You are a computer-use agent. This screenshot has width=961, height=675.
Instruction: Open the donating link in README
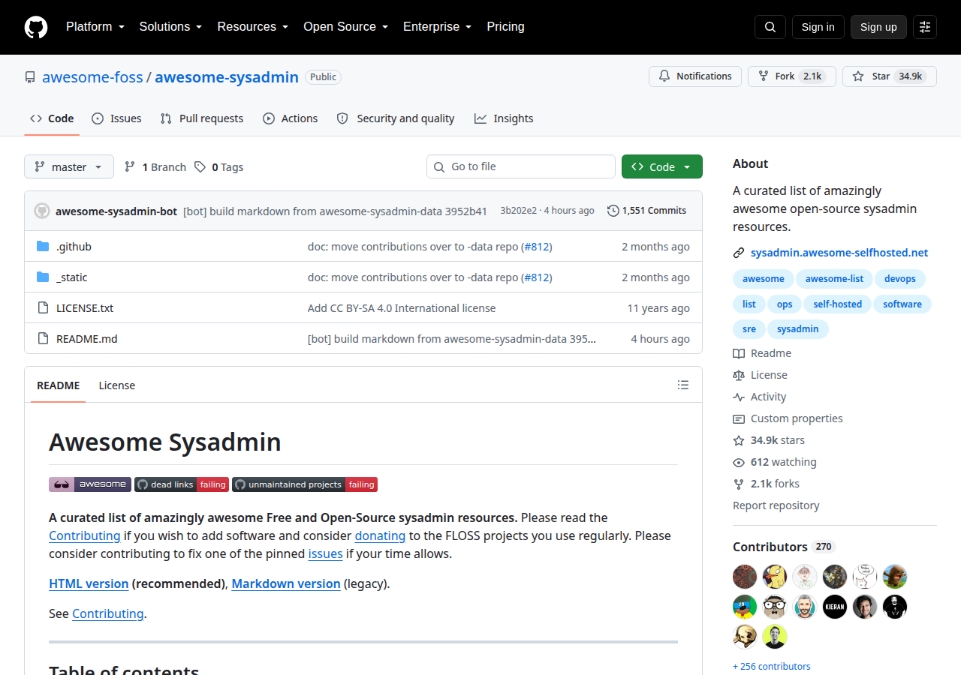[380, 535]
